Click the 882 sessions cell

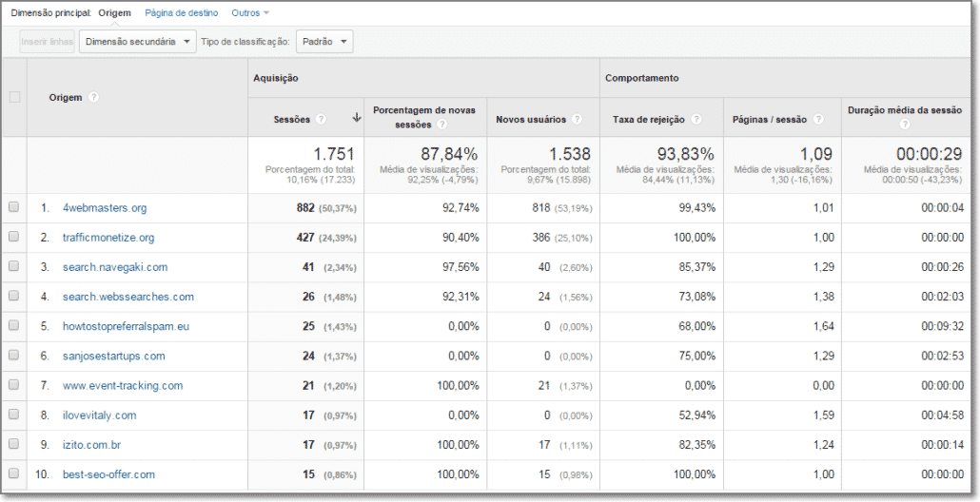tap(305, 208)
